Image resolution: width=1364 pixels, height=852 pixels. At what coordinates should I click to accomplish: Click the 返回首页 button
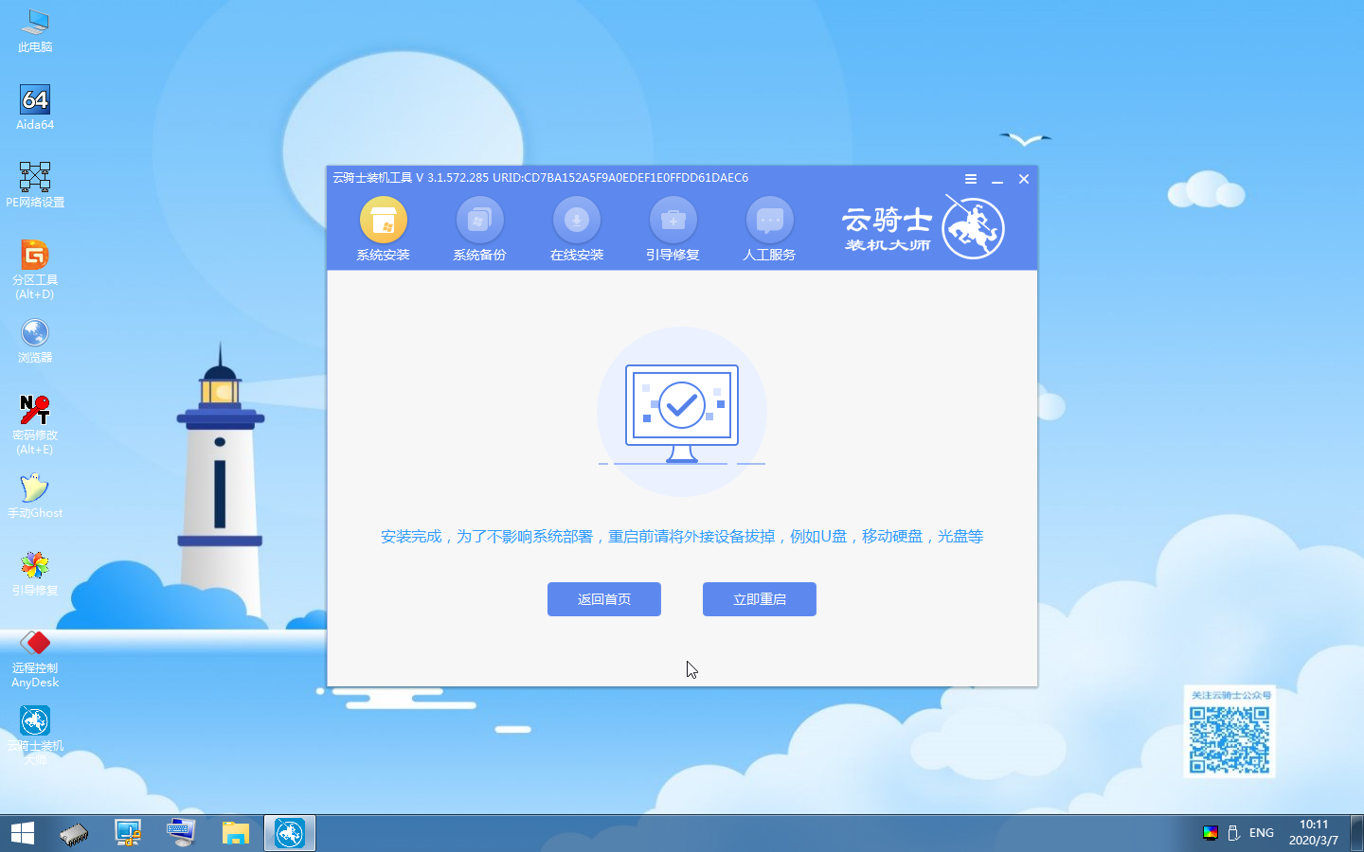coord(604,599)
